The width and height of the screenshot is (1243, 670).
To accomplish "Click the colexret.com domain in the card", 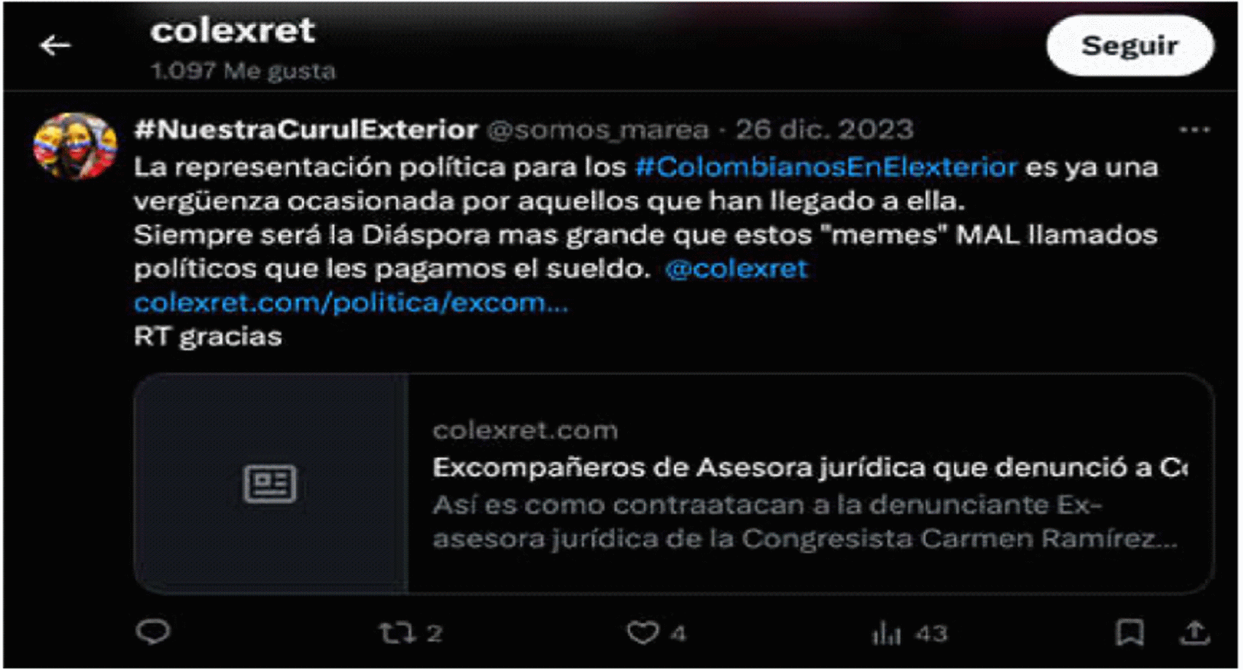I will click(x=525, y=430).
